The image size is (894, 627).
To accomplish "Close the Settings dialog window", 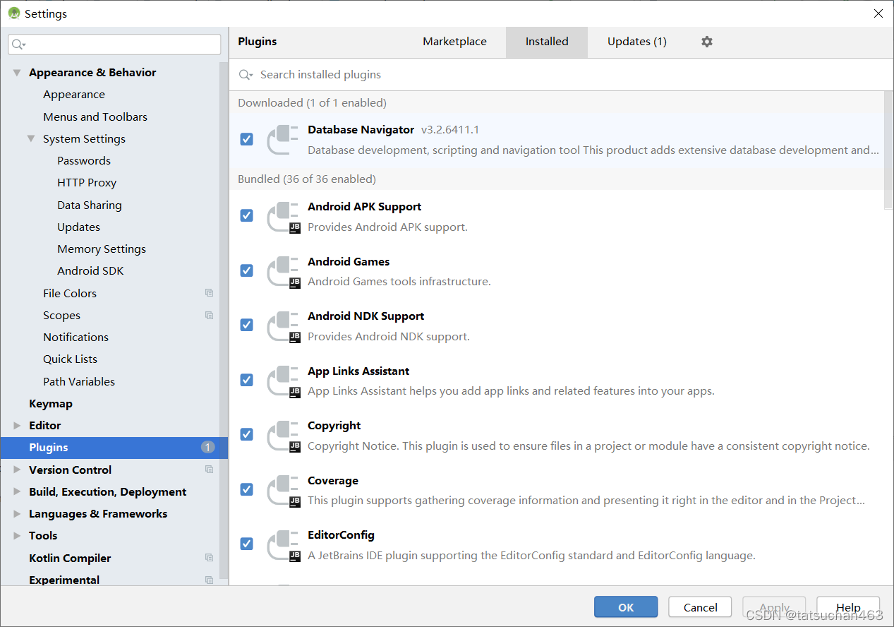I will [878, 13].
